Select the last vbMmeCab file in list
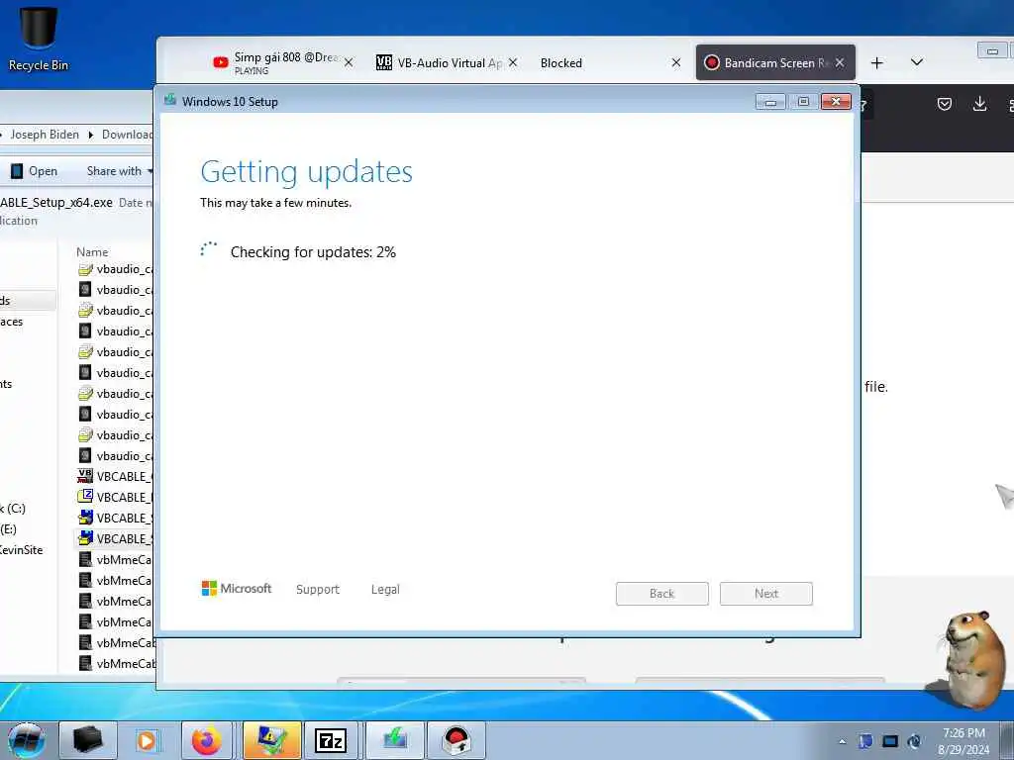This screenshot has width=1014, height=760. pos(115,663)
